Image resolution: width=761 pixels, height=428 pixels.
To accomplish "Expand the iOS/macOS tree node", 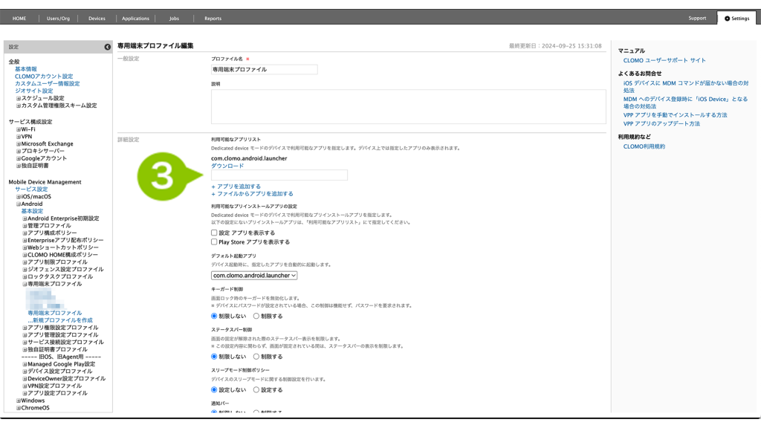I will click(x=19, y=197).
